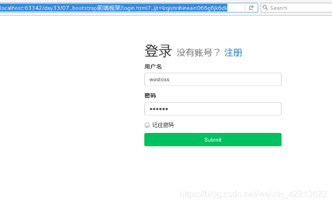The width and height of the screenshot is (332, 204).
Task: Click the 没有账号？ text
Action: pyautogui.click(x=199, y=53)
